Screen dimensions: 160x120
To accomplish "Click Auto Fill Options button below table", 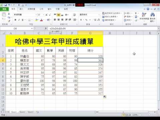I will point(105,97).
